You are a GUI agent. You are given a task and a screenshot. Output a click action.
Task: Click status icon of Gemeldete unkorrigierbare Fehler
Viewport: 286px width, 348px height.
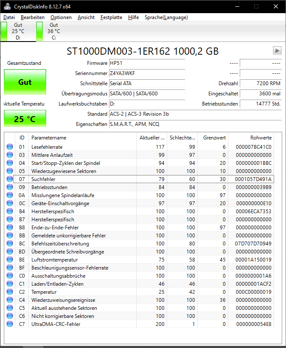[x=10, y=235]
